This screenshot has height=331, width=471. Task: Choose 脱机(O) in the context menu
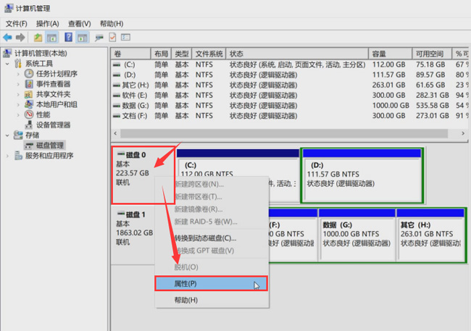(211, 267)
